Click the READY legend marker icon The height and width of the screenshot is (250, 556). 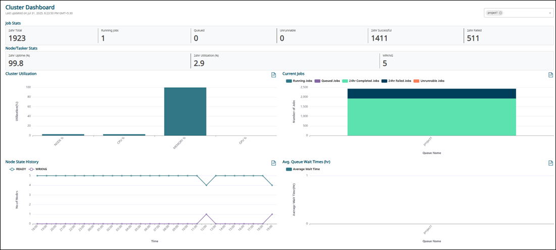coord(11,169)
